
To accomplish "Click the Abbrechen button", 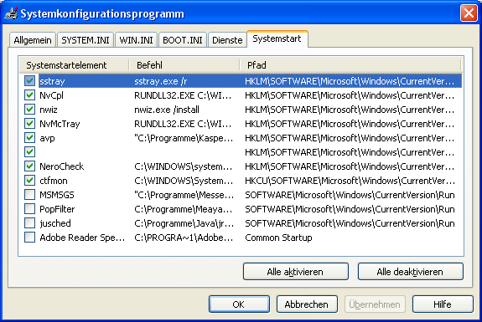I will 307,304.
